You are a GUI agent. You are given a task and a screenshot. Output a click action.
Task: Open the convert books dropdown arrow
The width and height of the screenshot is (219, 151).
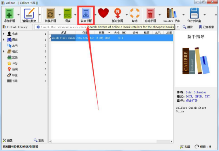[60, 15]
